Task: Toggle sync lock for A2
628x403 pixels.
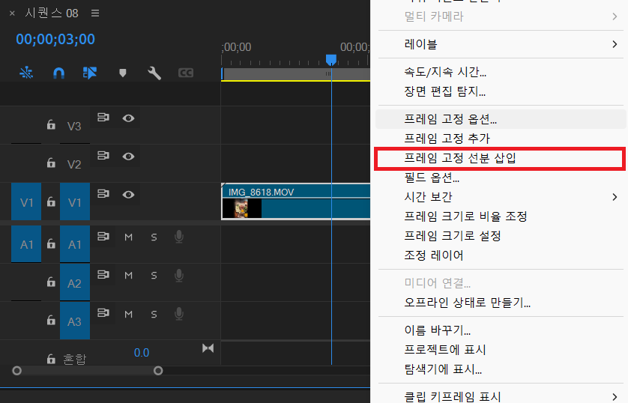Action: [x=103, y=275]
